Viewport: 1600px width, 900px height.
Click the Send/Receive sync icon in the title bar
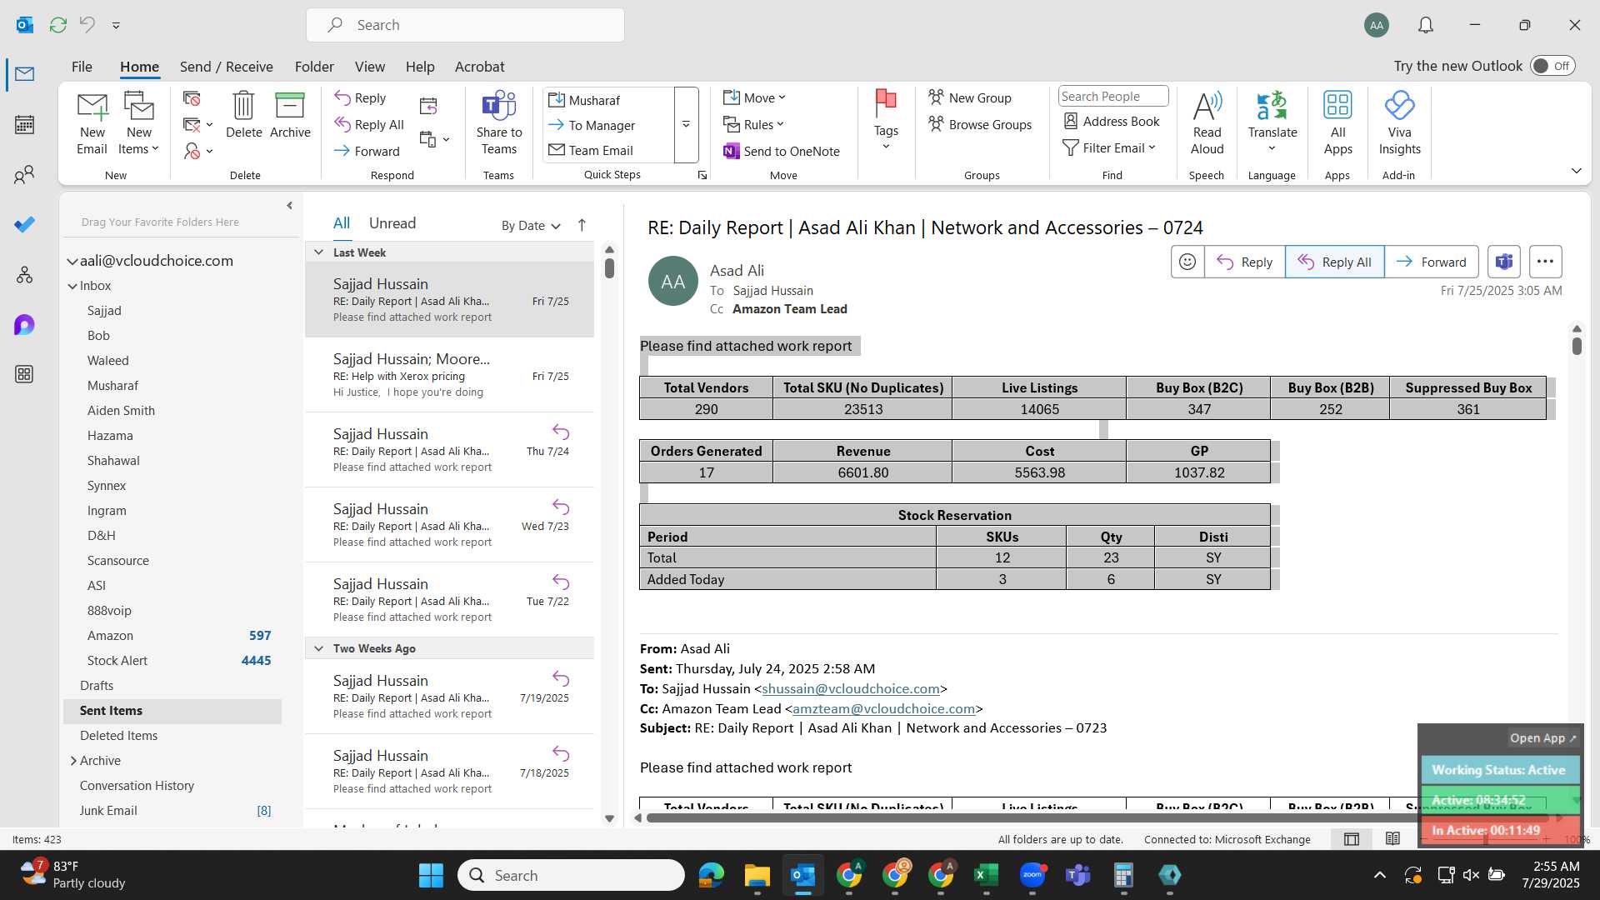(x=58, y=25)
